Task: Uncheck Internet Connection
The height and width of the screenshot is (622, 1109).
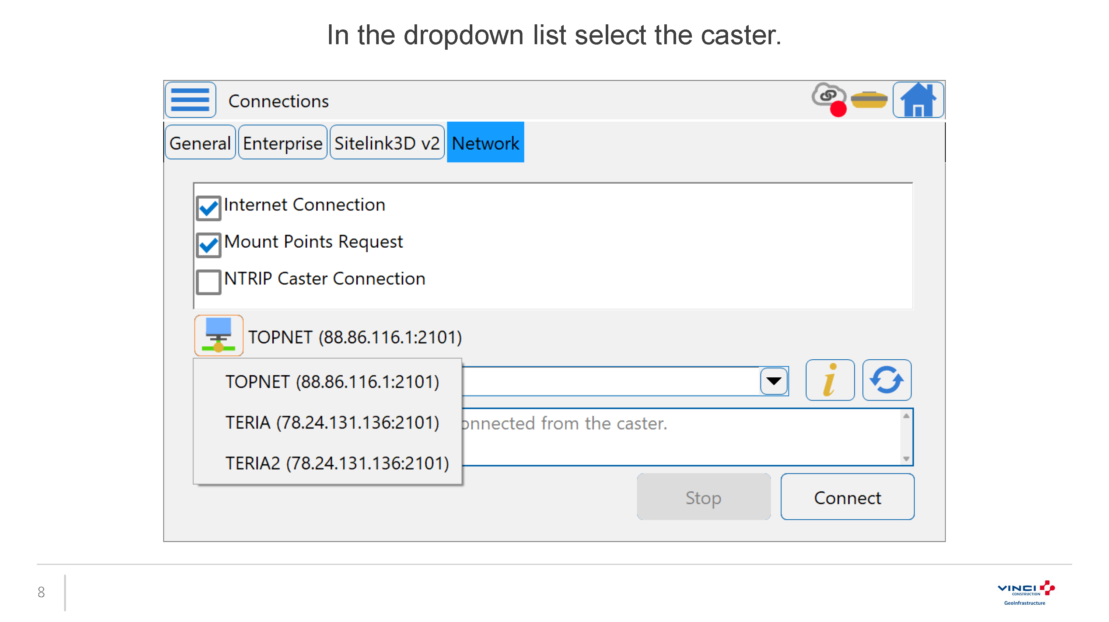Action: (209, 208)
